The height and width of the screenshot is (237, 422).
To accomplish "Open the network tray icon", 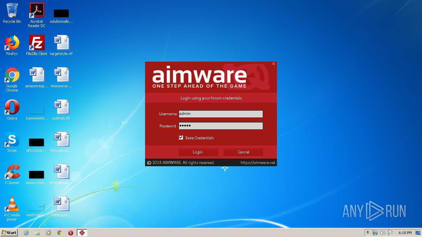I will click(375, 233).
